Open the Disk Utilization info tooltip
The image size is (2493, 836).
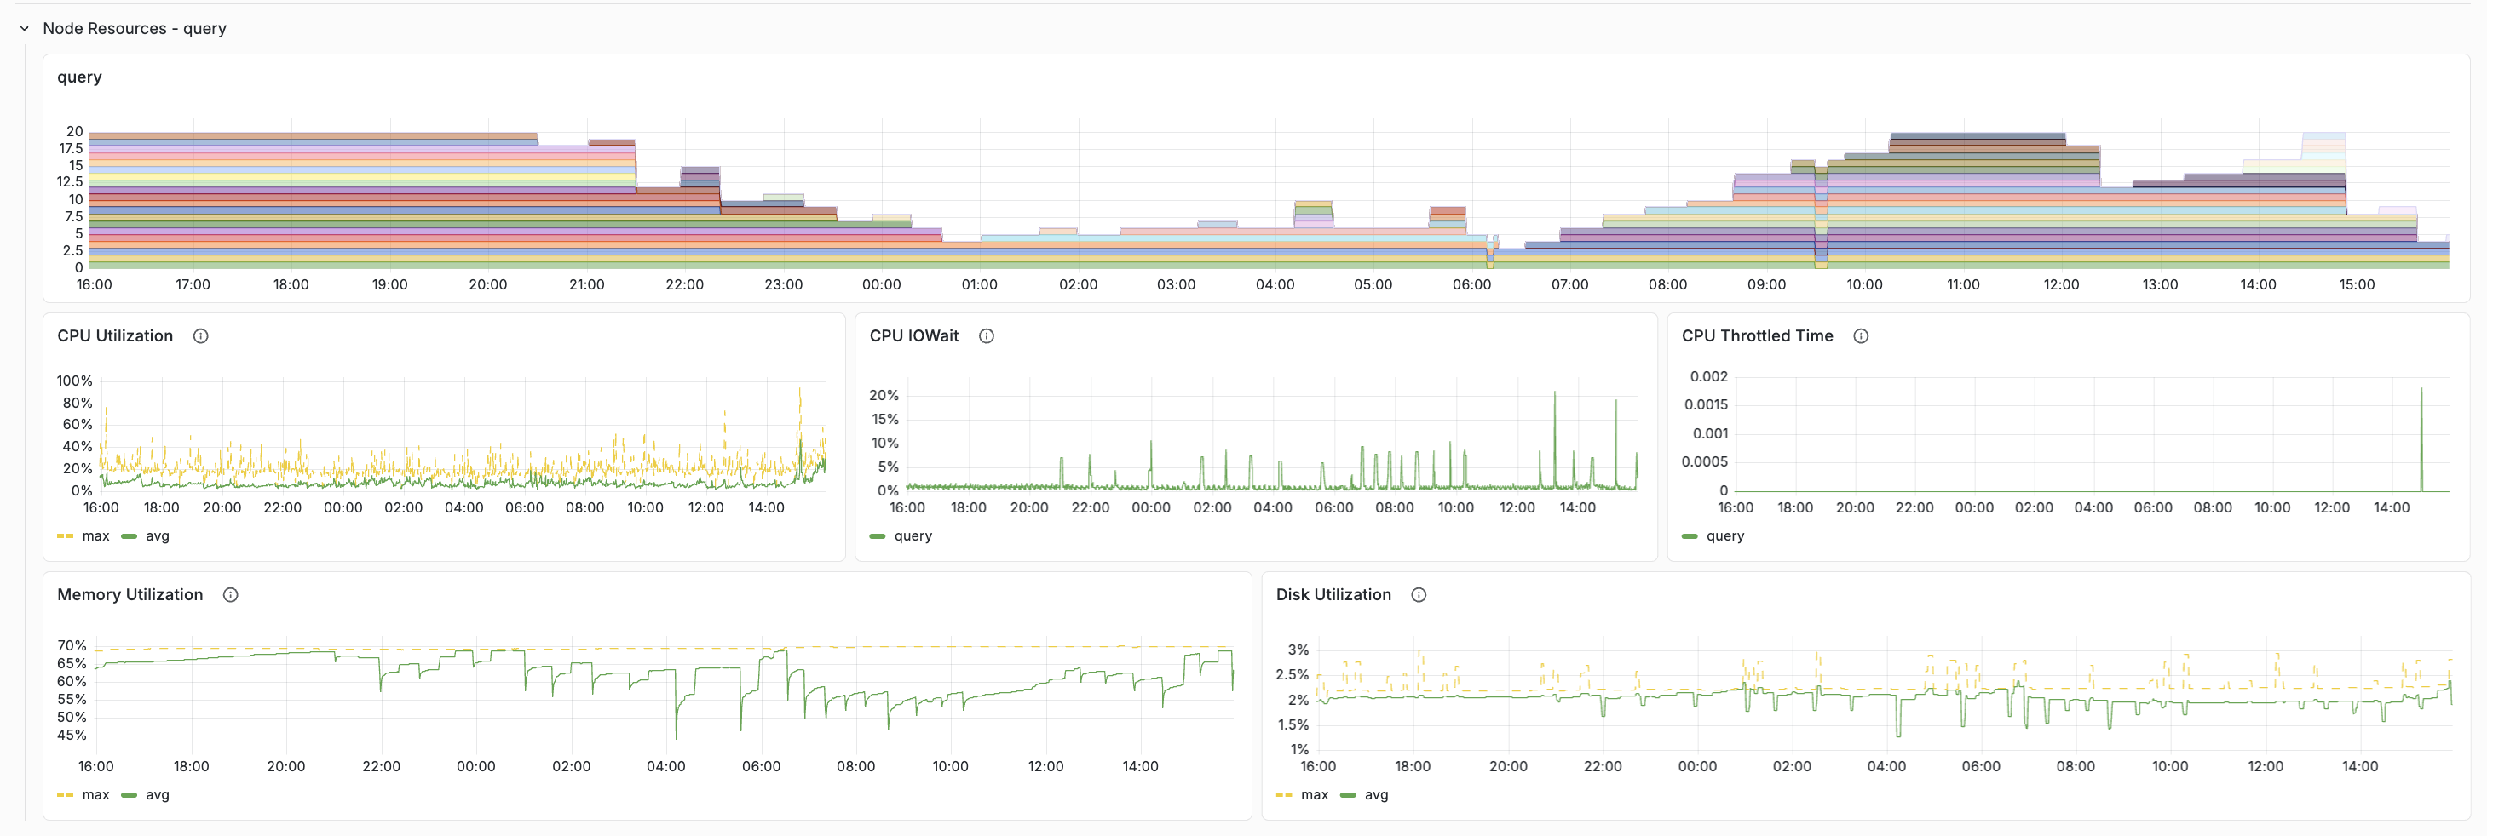pyautogui.click(x=1419, y=594)
